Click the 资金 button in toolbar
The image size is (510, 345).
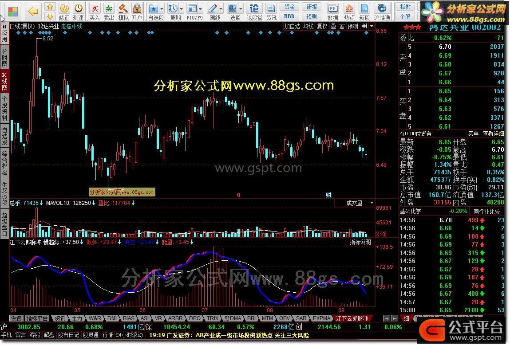click(289, 7)
